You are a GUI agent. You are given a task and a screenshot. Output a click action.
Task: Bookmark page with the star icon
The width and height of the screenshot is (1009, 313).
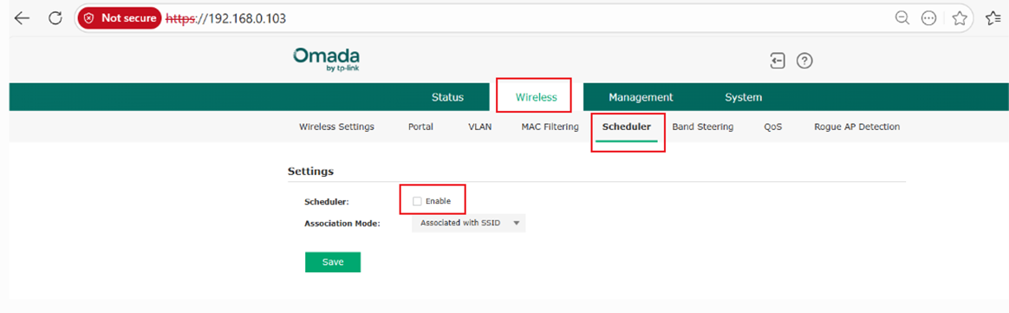960,19
